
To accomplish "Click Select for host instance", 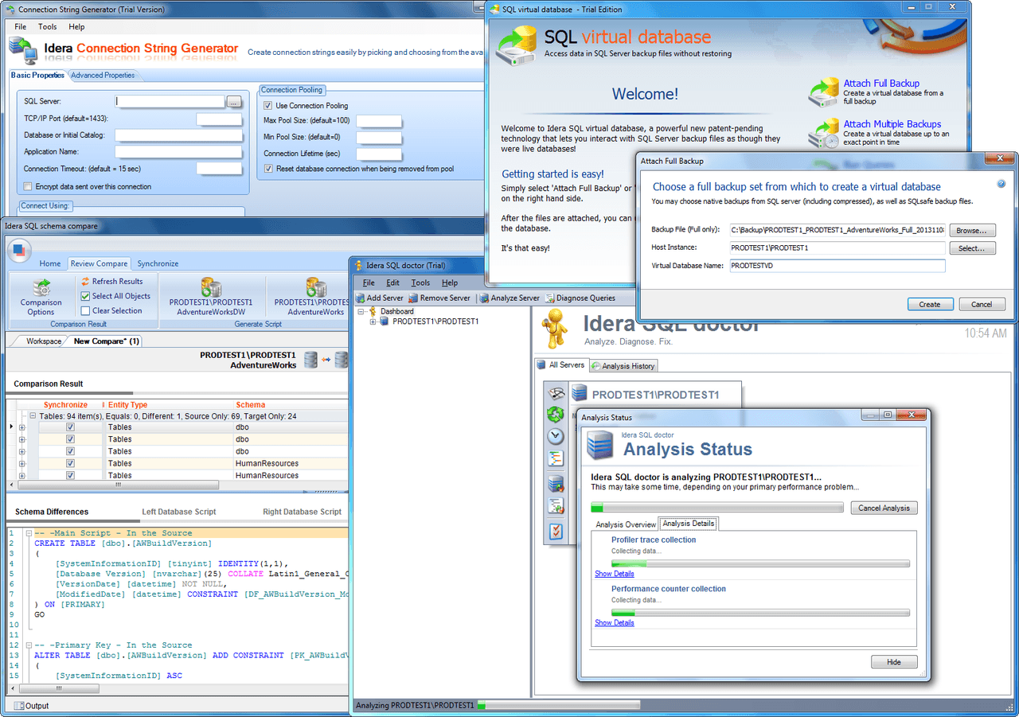I will (972, 248).
